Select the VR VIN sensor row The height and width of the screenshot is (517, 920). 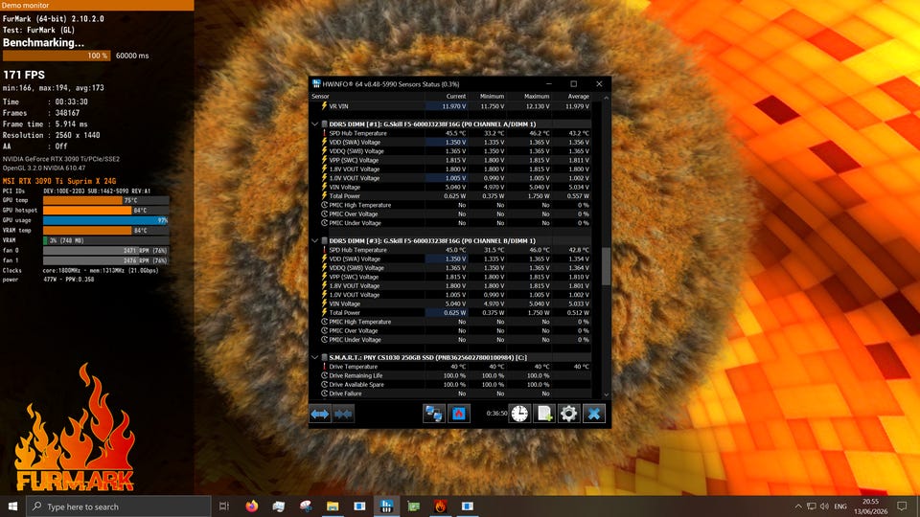tap(450, 106)
